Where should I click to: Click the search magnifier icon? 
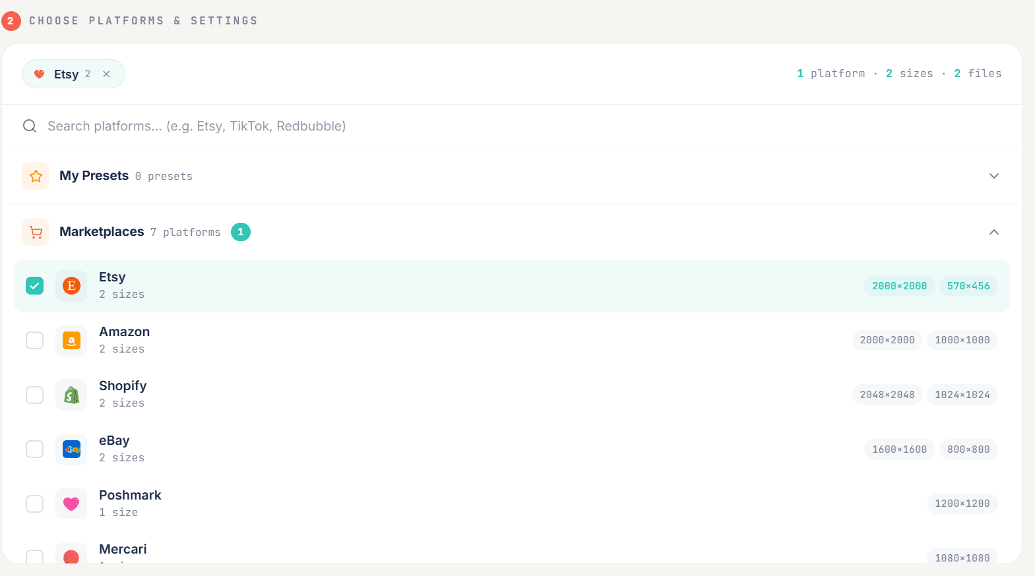(x=30, y=126)
